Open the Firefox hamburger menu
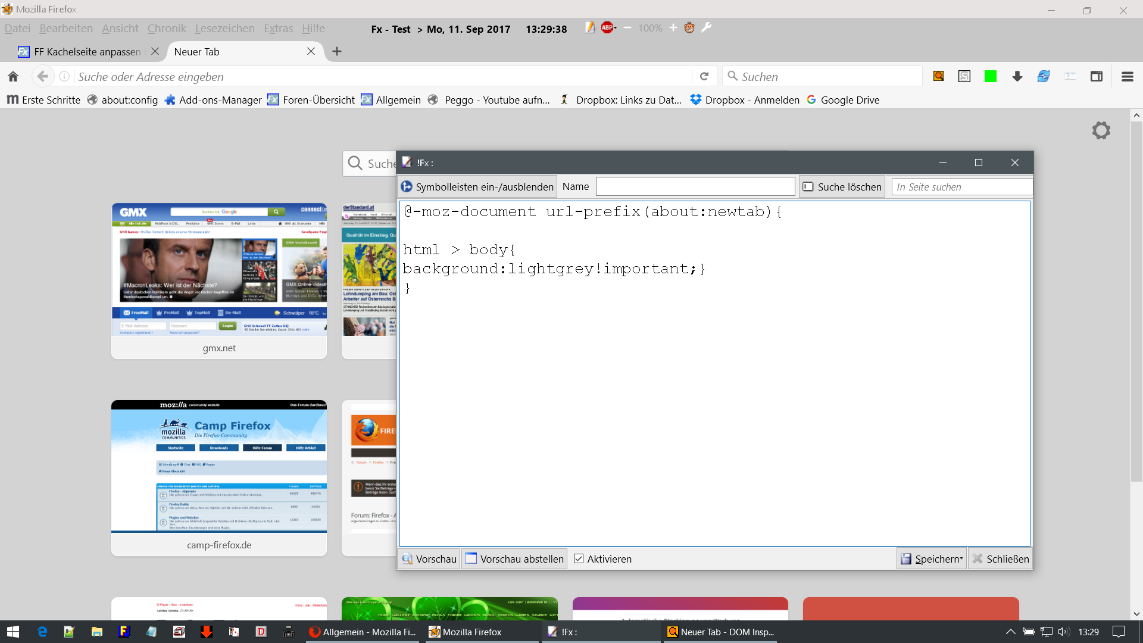Viewport: 1143px width, 643px height. click(x=1127, y=76)
